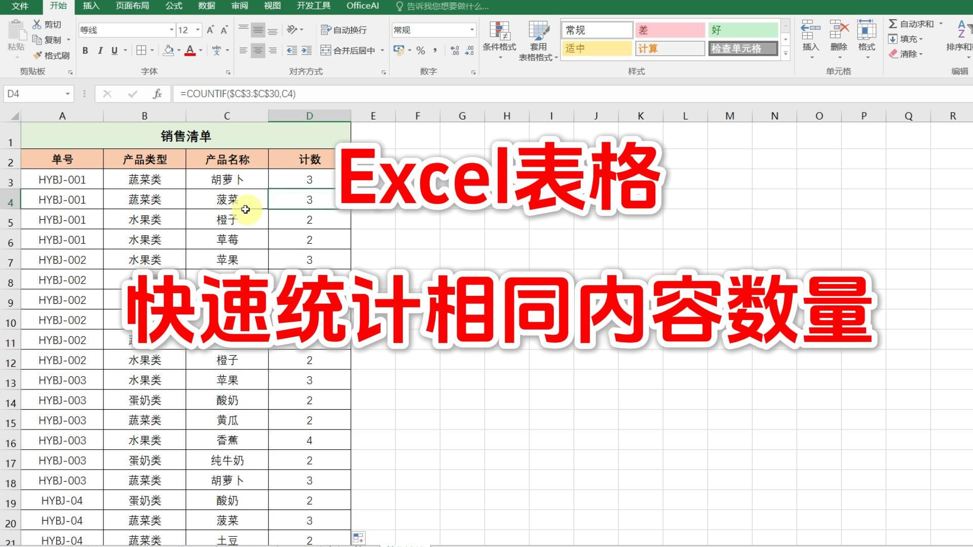Switch to the Data (数据) tab
Screen dimensions: 973x547
(207, 6)
